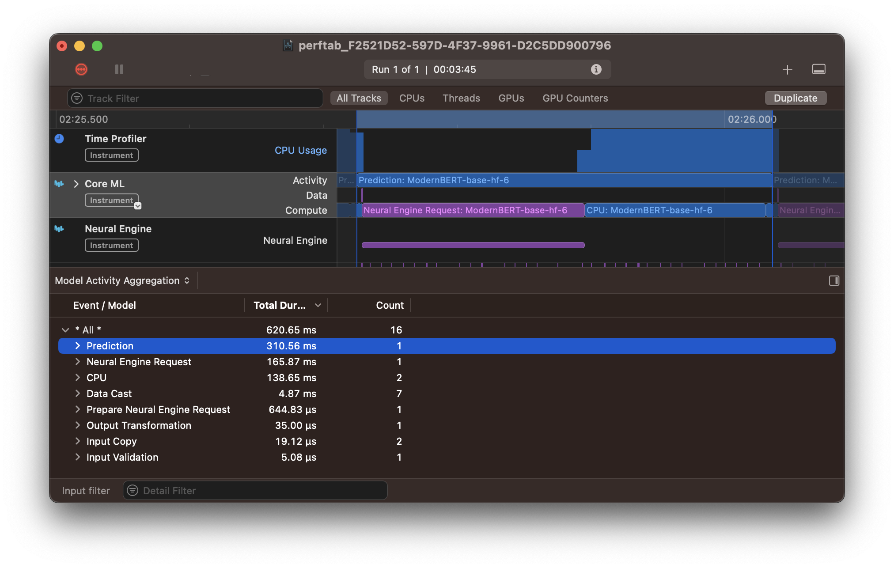Click the Event / Model column header
Screen dimensions: 894x568
[104, 305]
